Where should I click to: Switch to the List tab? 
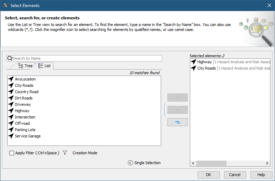pyautogui.click(x=45, y=66)
